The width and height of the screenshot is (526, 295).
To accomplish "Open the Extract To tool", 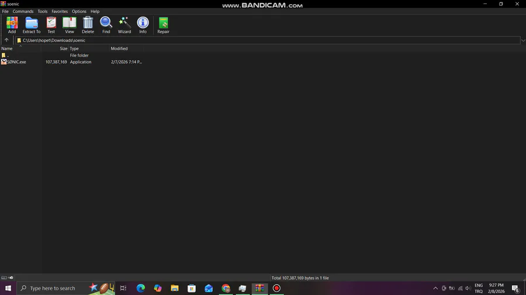I will (x=32, y=25).
